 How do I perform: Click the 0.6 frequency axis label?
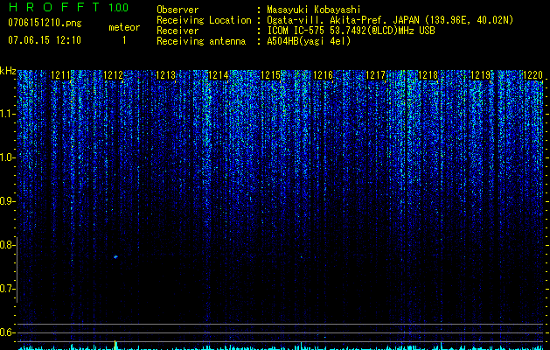click(x=6, y=332)
